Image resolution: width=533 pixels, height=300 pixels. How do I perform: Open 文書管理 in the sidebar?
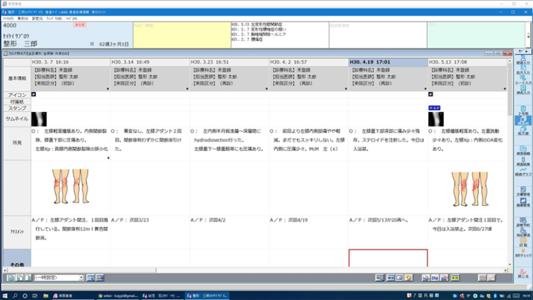tap(523, 191)
